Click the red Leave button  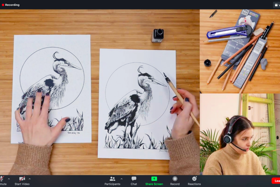[x=276, y=181]
